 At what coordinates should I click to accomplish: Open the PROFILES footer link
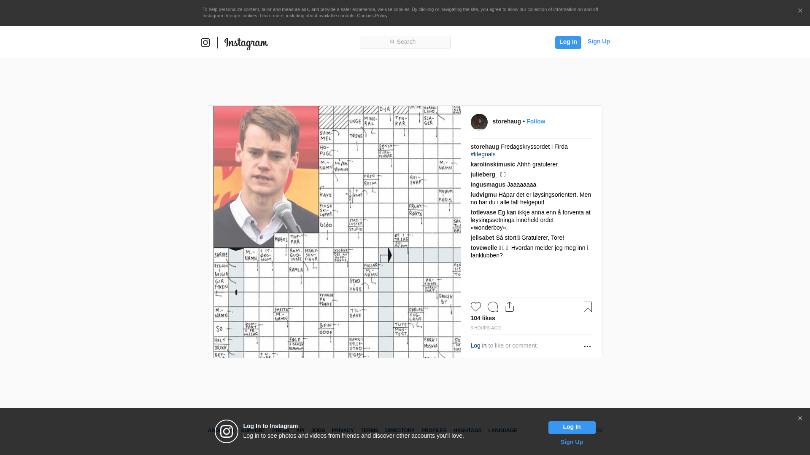[434, 431]
